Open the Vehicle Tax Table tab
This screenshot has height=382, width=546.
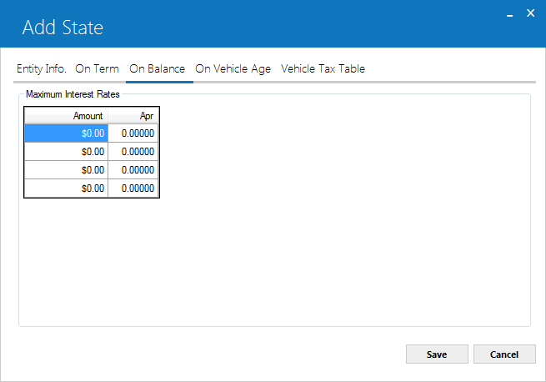tap(323, 68)
